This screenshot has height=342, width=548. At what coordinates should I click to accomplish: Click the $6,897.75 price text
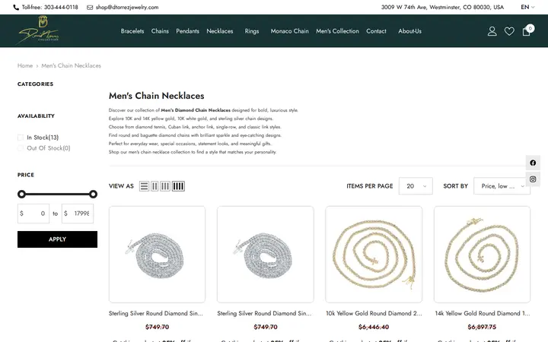tap(482, 327)
